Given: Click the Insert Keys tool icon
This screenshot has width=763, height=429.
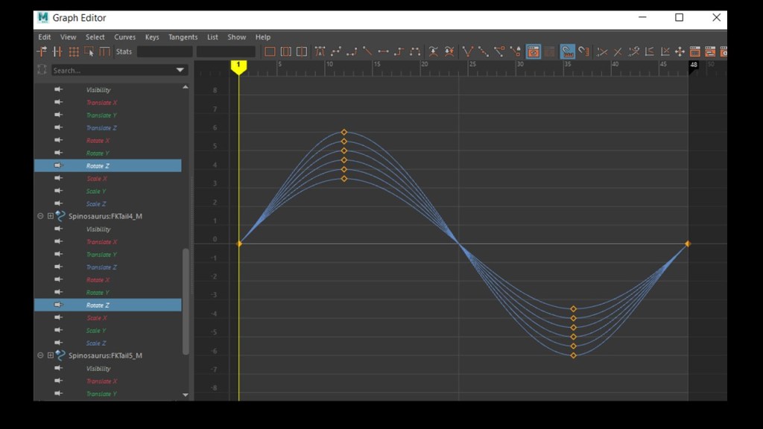Looking at the screenshot, I should click(x=57, y=52).
